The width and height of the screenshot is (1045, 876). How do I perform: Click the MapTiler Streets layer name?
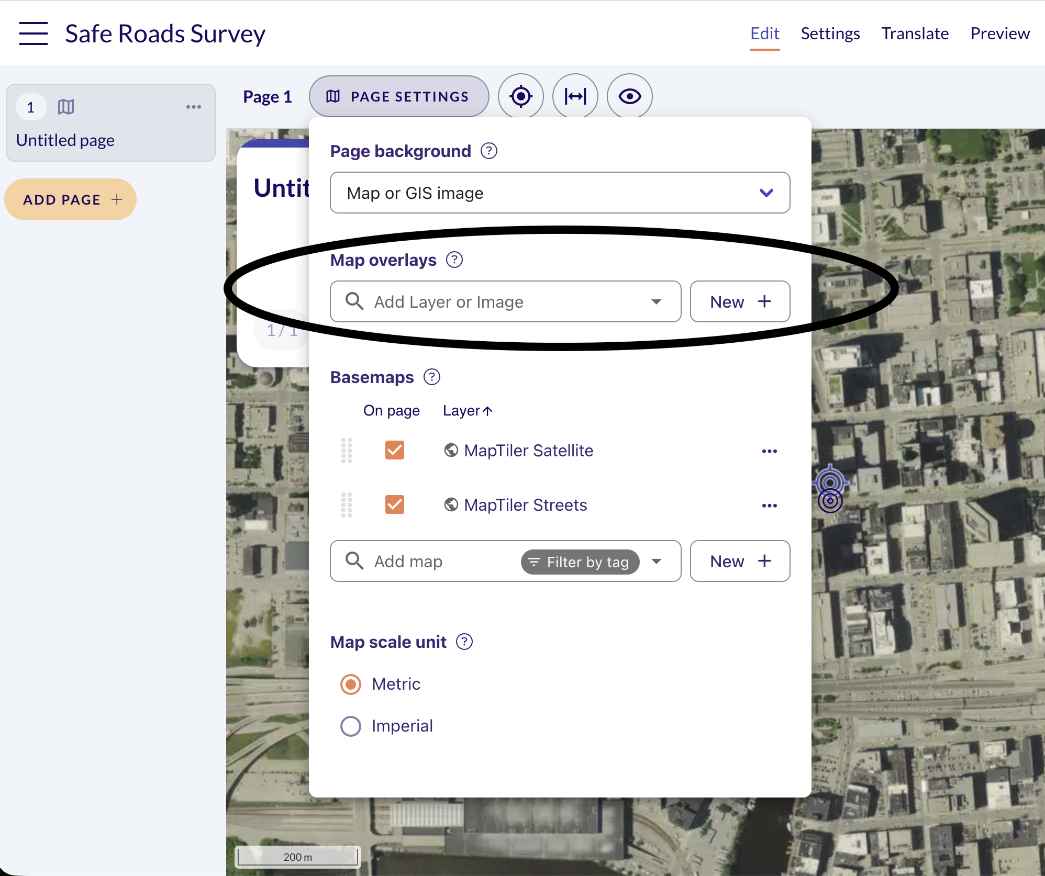[525, 505]
